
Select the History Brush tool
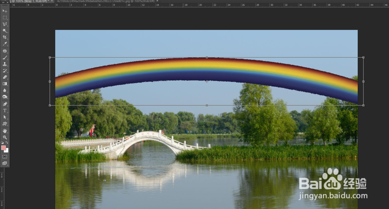[5, 71]
